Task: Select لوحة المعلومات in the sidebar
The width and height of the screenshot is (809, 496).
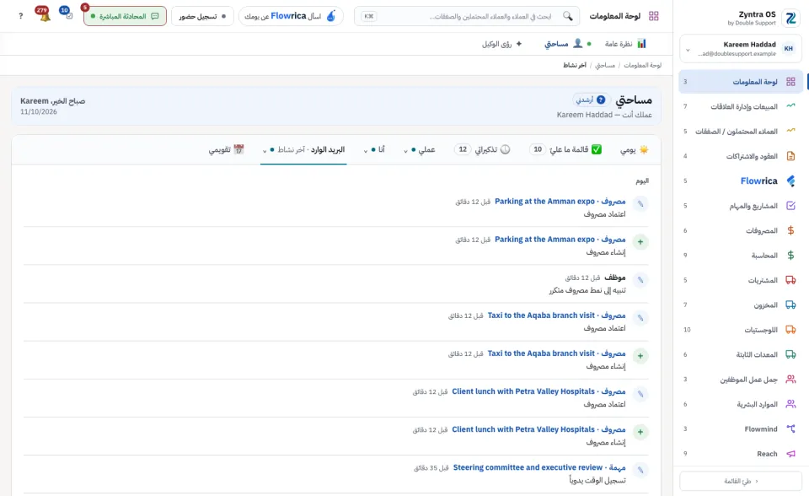Action: [741, 82]
